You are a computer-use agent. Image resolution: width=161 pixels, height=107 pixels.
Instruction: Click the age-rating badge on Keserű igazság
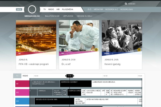tap(139, 50)
